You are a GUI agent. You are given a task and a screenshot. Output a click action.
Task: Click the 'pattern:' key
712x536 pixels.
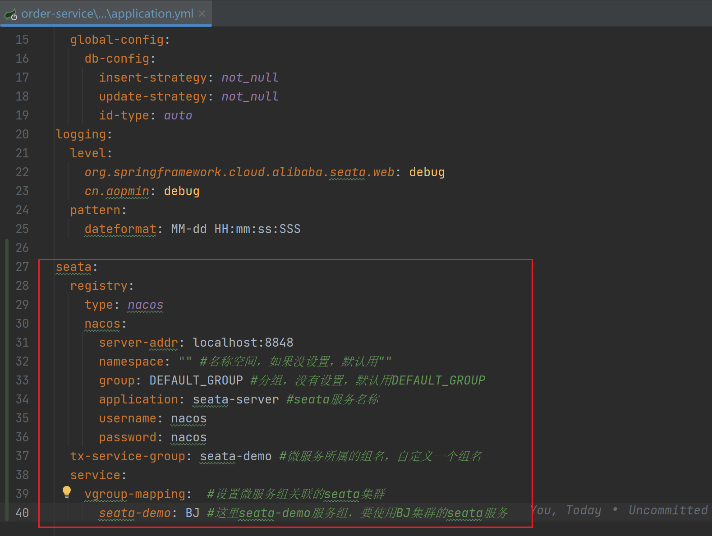point(98,210)
